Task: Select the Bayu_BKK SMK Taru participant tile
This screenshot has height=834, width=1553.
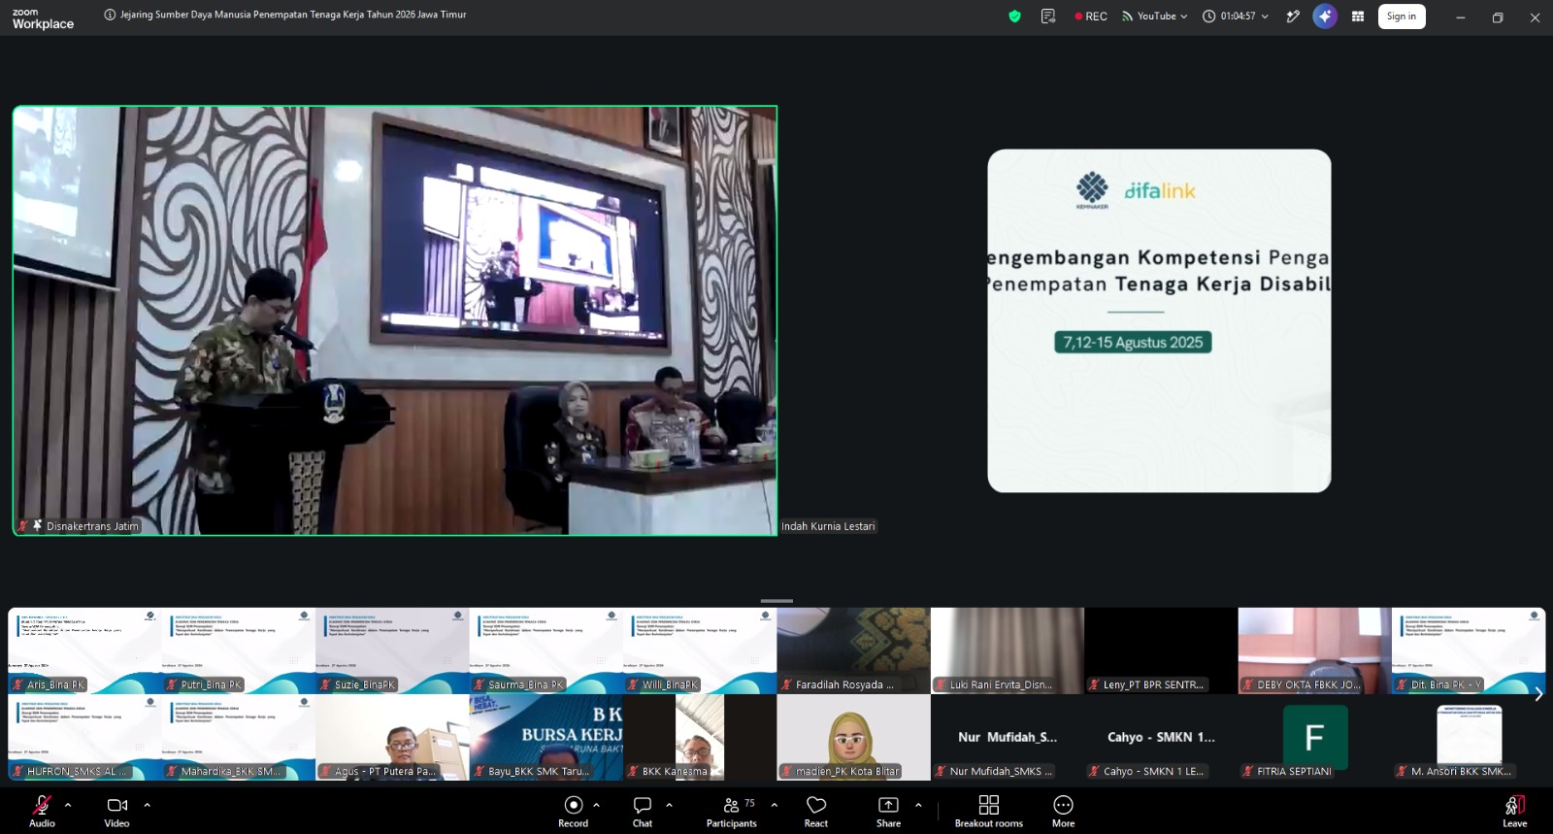Action: click(x=545, y=738)
